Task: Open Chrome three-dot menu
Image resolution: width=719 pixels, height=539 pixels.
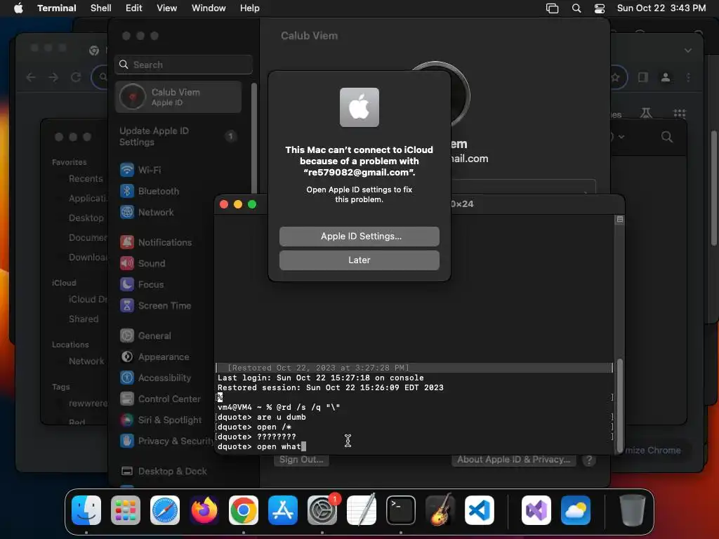Action: click(x=688, y=77)
